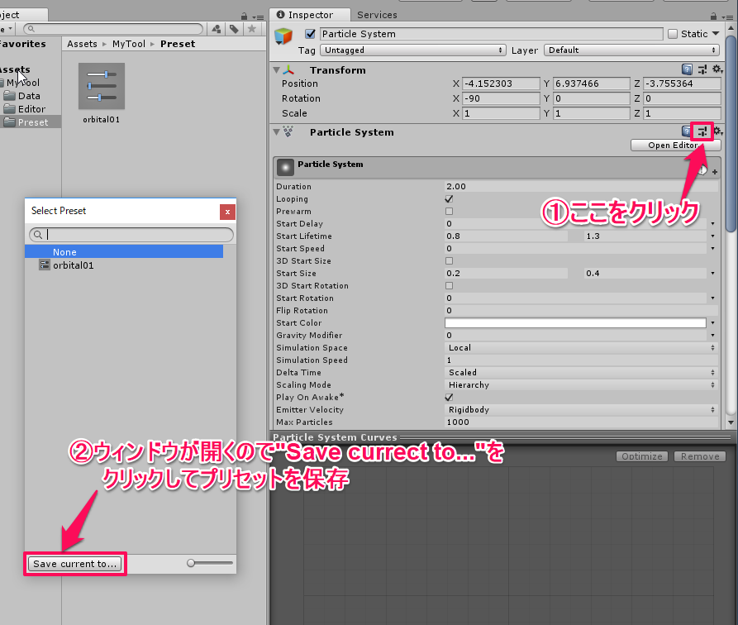Screen dimensions: 738x625
Task: Click the Max Particles value field
Action: tap(581, 422)
